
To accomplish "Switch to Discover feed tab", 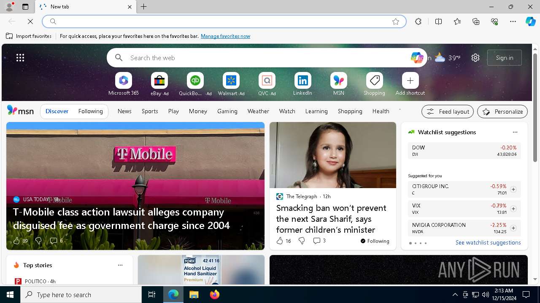I will point(57,111).
